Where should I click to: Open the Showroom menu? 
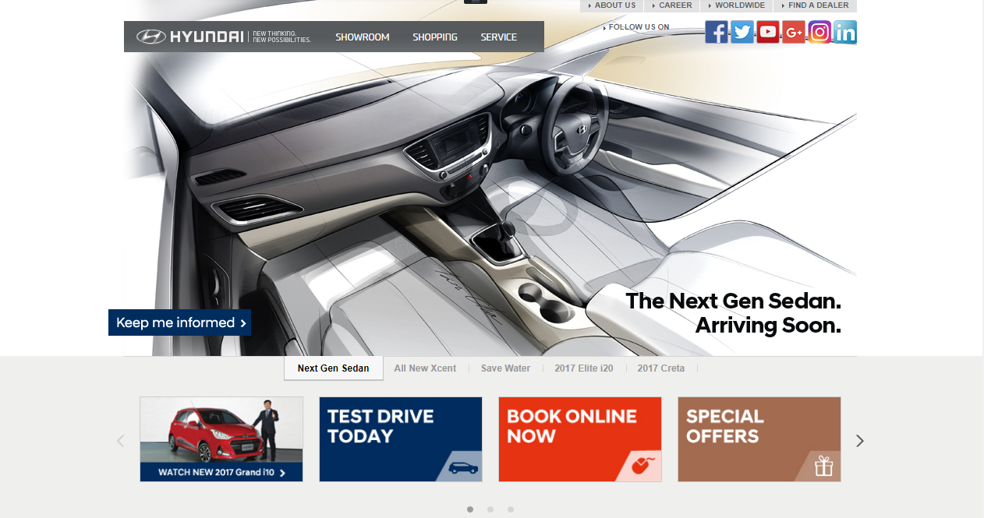[362, 37]
